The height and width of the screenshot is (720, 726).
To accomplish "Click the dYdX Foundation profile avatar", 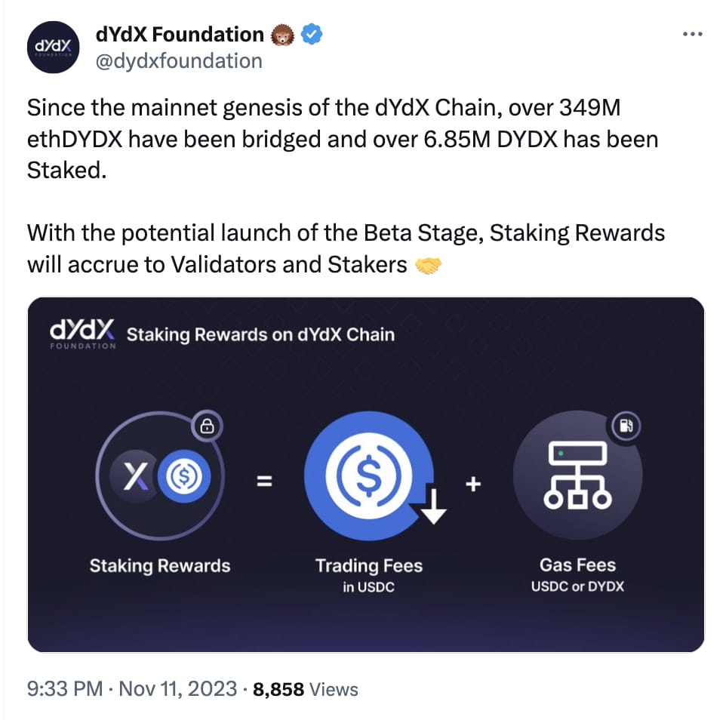I will pyautogui.click(x=53, y=48).
